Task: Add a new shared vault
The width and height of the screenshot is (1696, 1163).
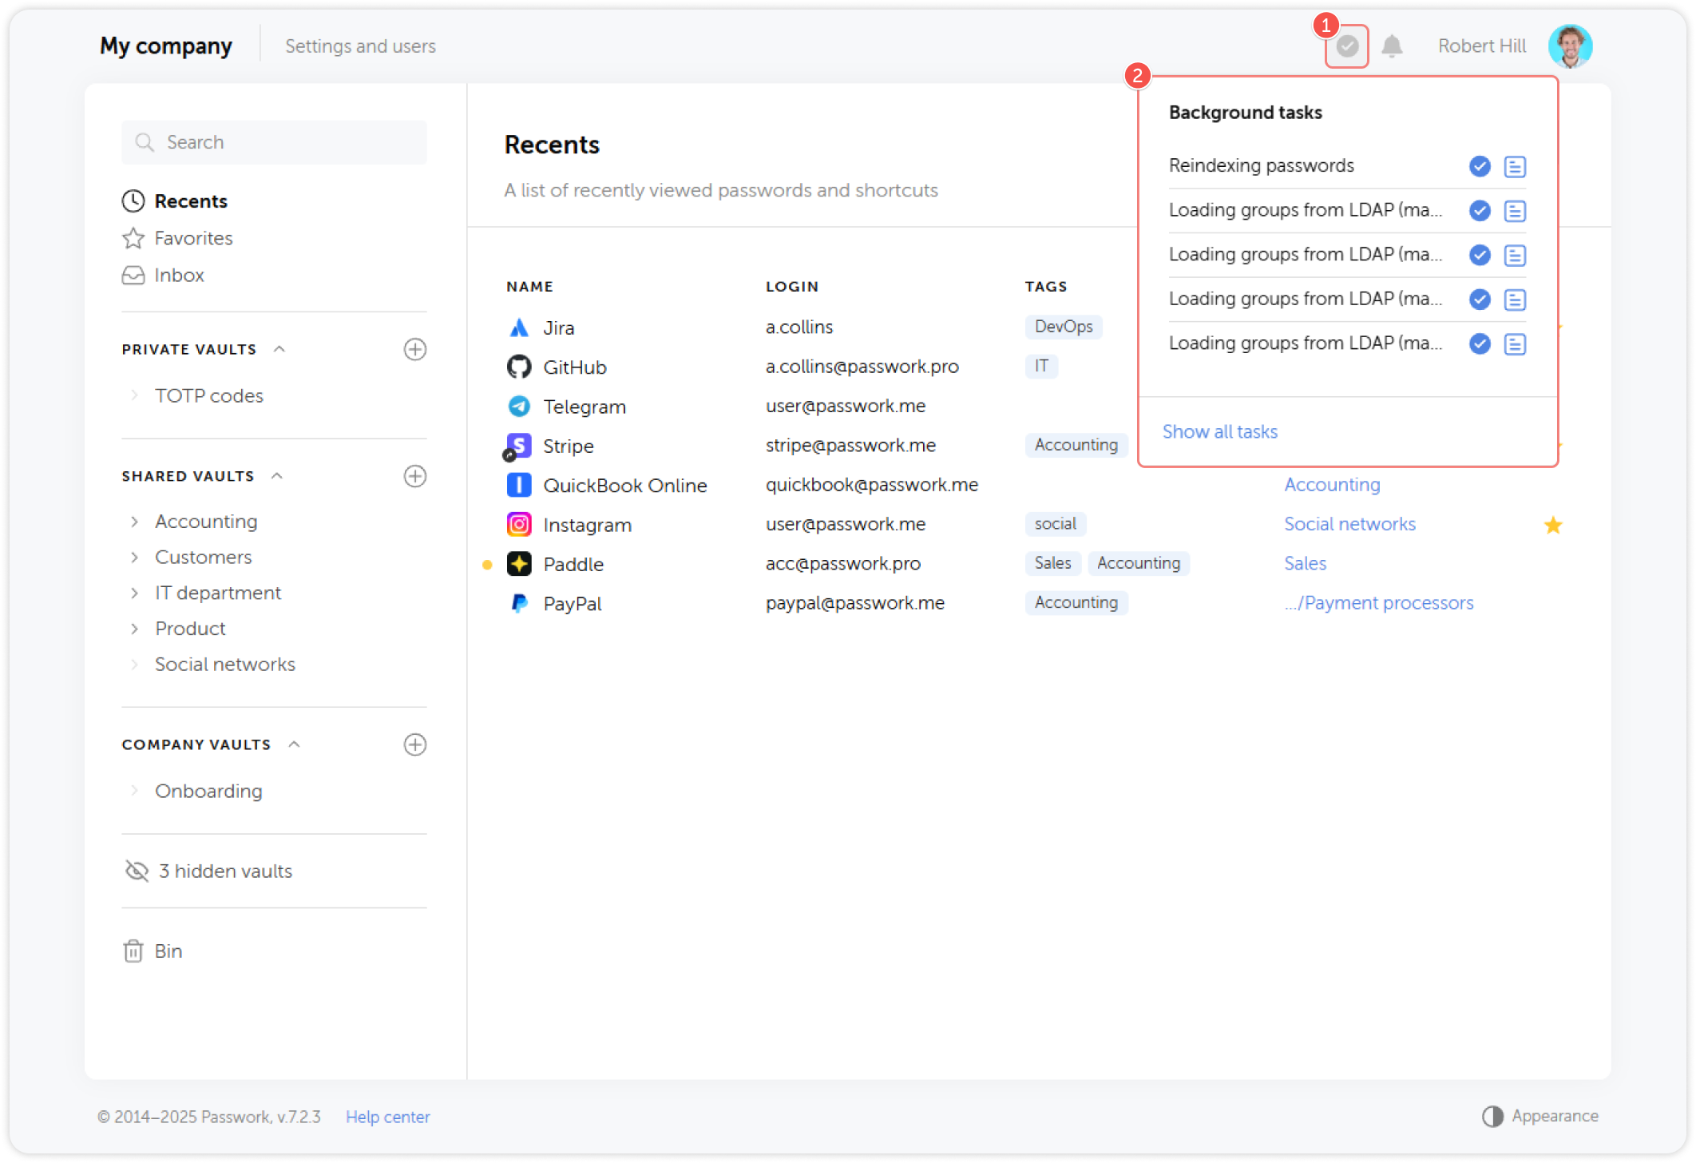Action: coord(414,476)
